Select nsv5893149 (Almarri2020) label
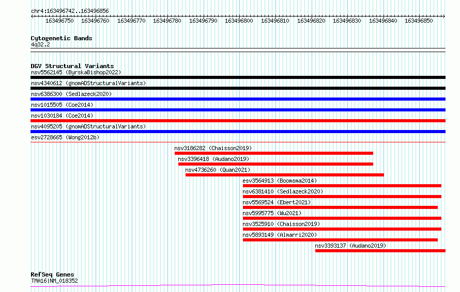Image resolution: width=460 pixels, height=292 pixels. click(280, 235)
